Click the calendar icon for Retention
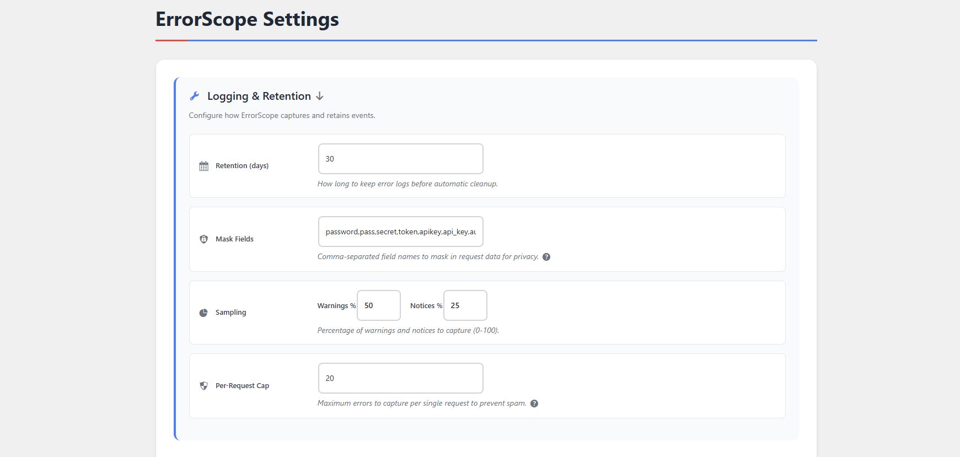 click(203, 166)
